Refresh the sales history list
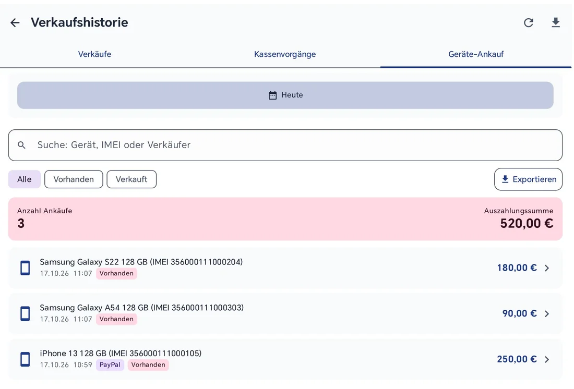Screen dimensions: 574x389 (x=529, y=23)
